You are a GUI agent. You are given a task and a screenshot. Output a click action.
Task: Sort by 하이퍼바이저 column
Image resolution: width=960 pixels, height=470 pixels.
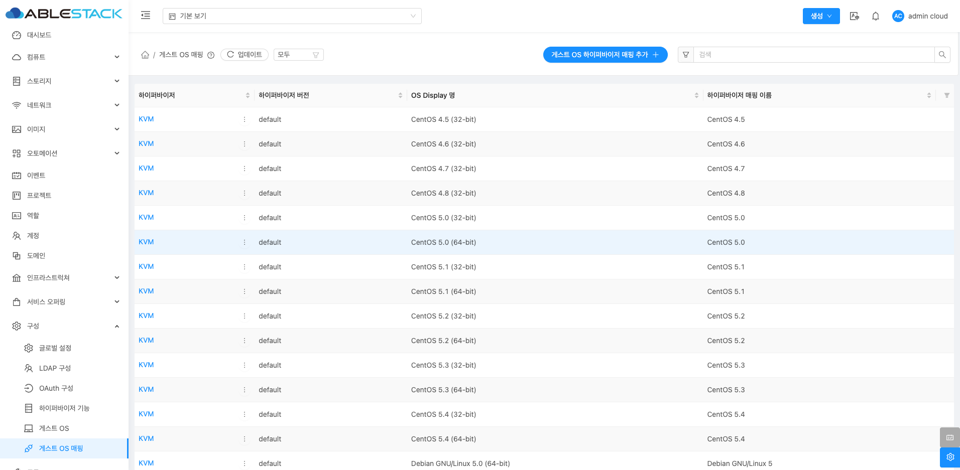tap(248, 95)
